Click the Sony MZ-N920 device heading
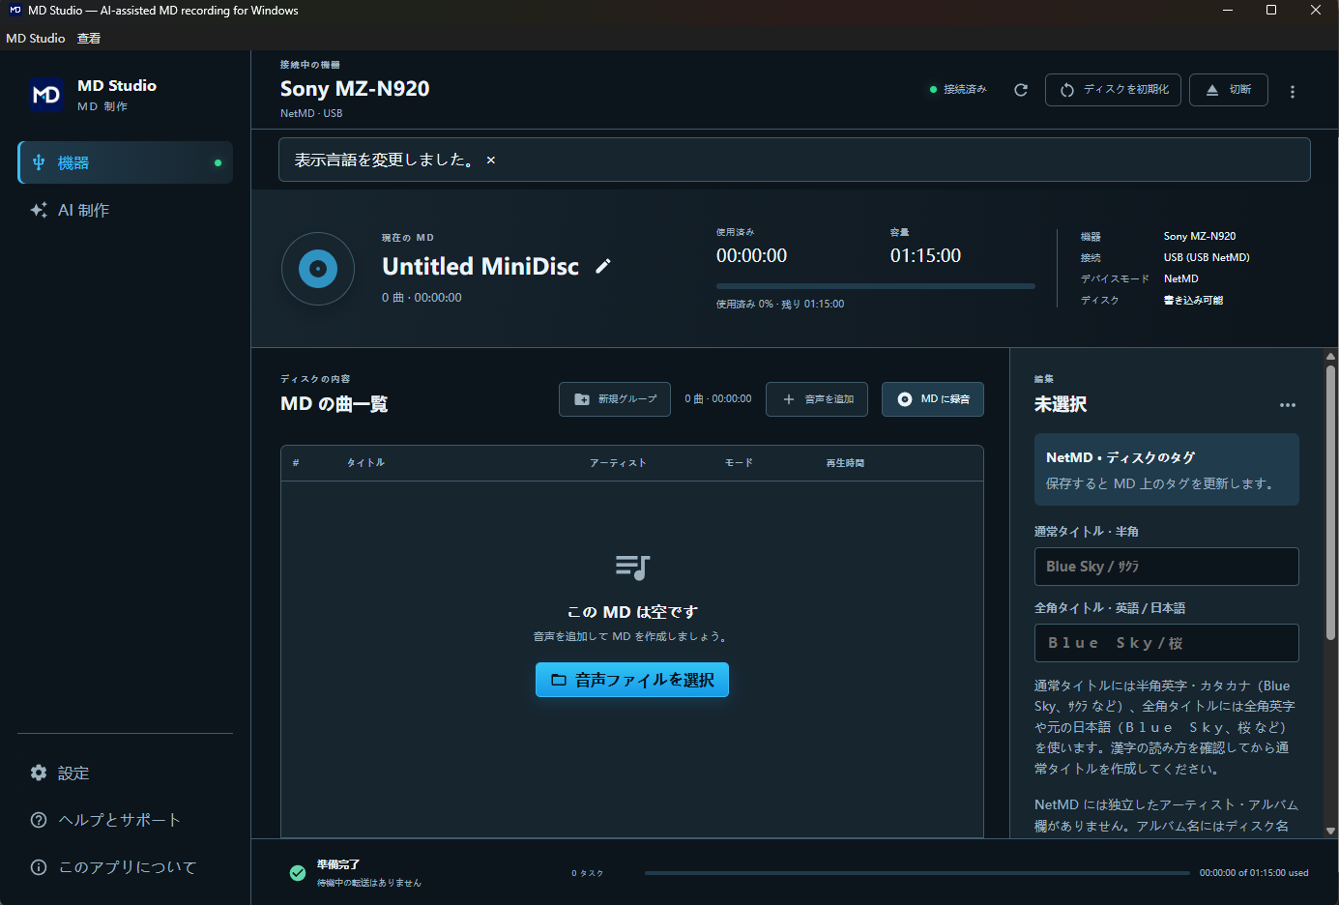 (x=355, y=89)
